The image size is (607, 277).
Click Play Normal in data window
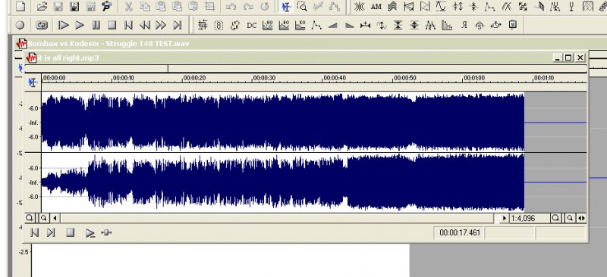(90, 233)
